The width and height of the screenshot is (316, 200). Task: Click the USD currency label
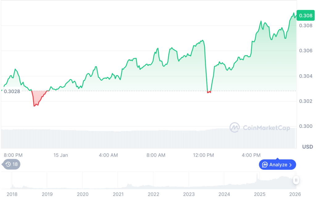[307, 147]
